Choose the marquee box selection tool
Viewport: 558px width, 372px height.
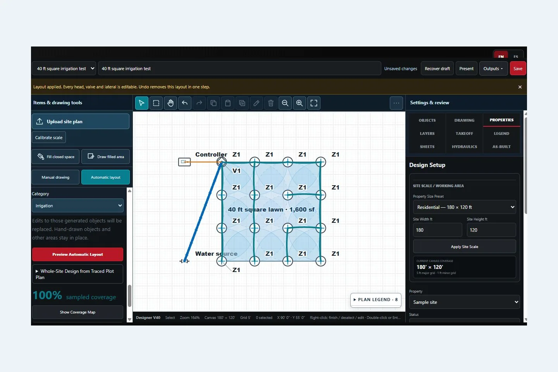coord(156,103)
